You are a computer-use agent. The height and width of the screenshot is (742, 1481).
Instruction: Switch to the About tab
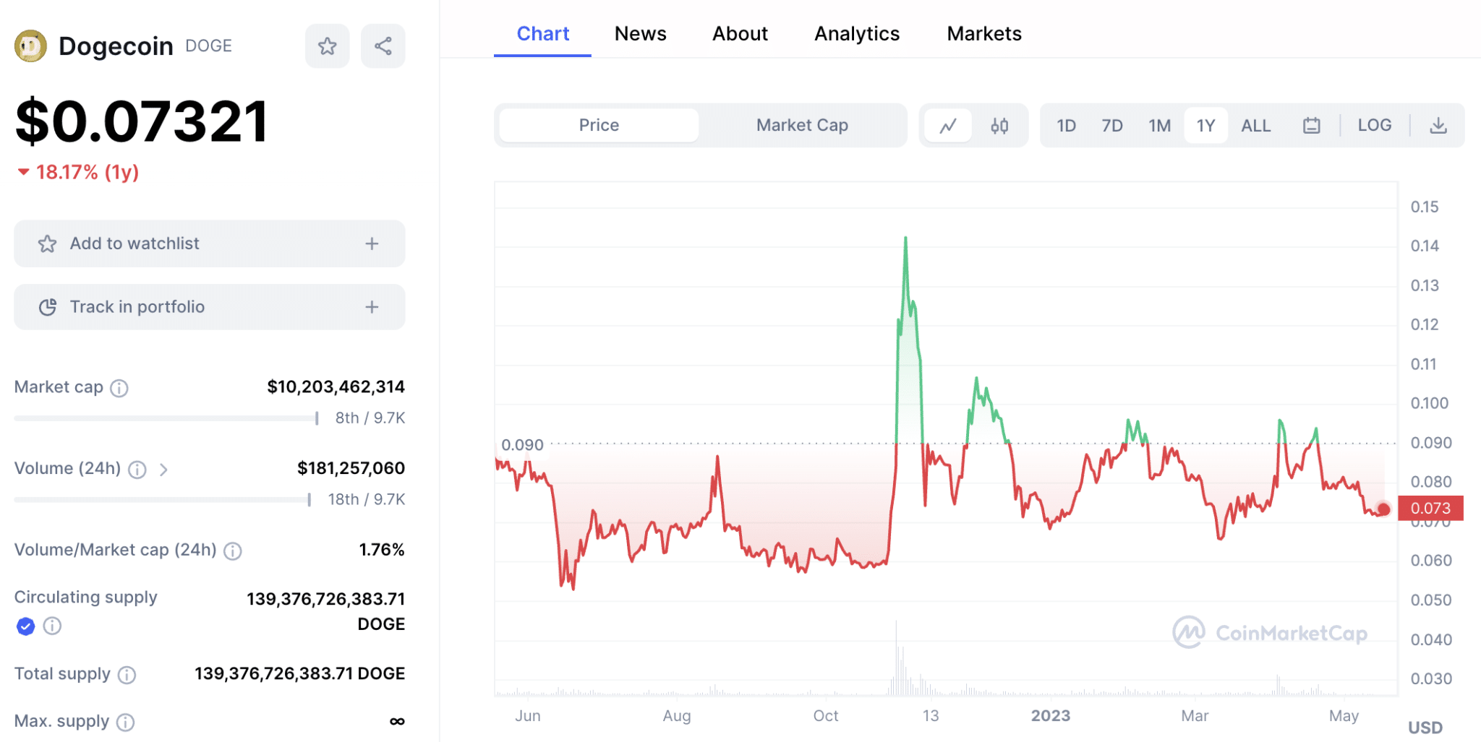[x=740, y=34]
